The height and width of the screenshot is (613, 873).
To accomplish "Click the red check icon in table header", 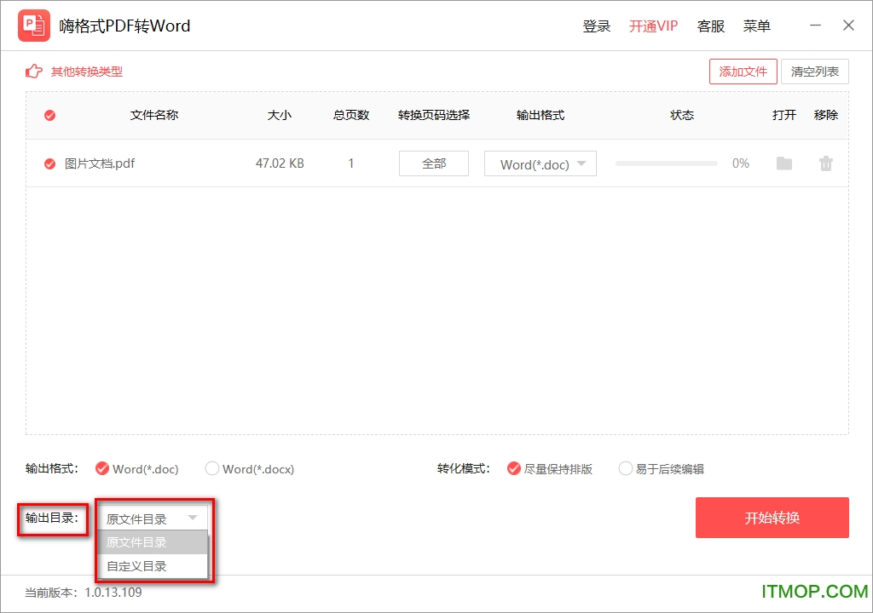I will click(49, 115).
